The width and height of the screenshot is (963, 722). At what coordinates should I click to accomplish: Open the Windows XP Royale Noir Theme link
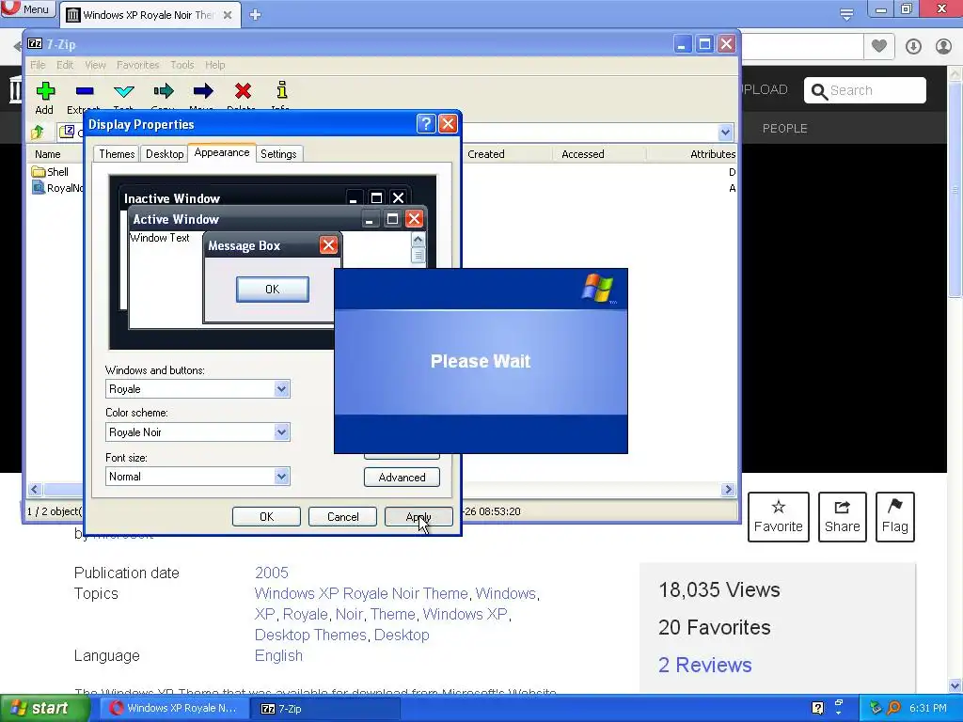[361, 594]
